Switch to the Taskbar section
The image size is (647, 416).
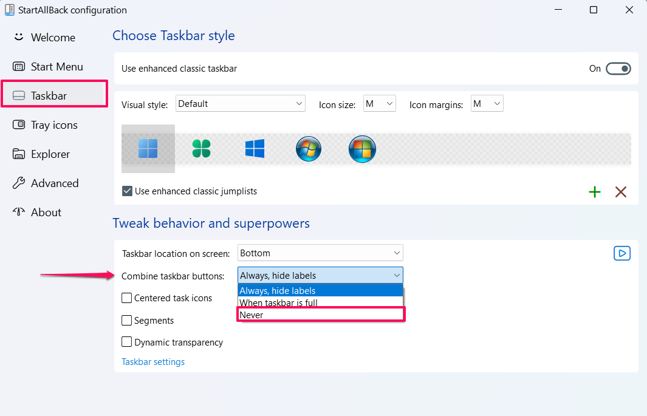[x=53, y=96]
